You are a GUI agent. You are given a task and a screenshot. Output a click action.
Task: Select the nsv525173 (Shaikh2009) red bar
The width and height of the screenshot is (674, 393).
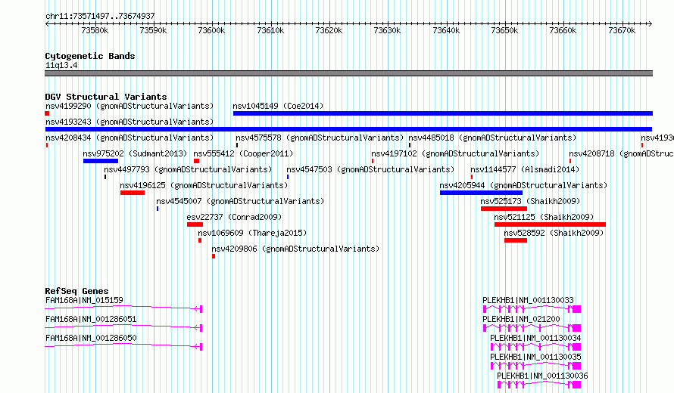[504, 209]
